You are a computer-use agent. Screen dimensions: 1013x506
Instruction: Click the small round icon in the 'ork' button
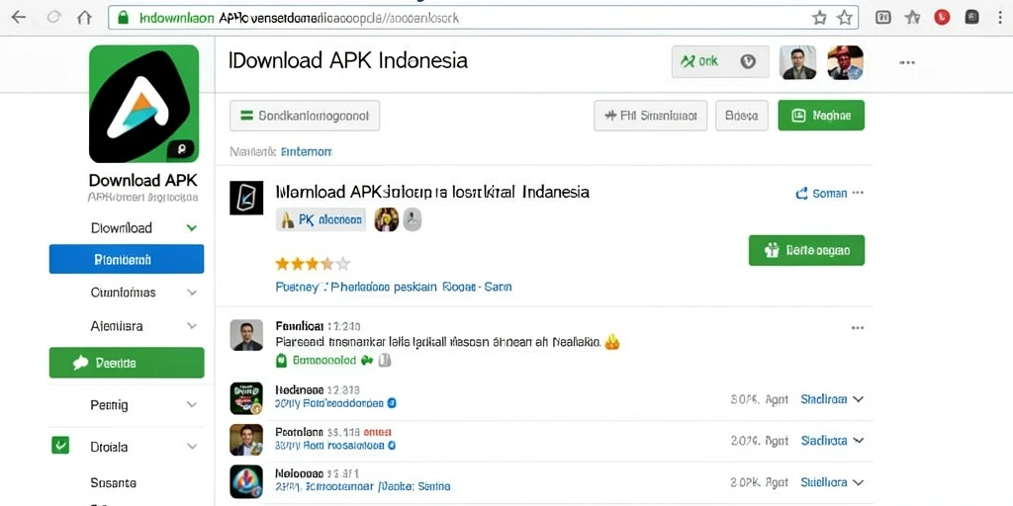(x=748, y=61)
